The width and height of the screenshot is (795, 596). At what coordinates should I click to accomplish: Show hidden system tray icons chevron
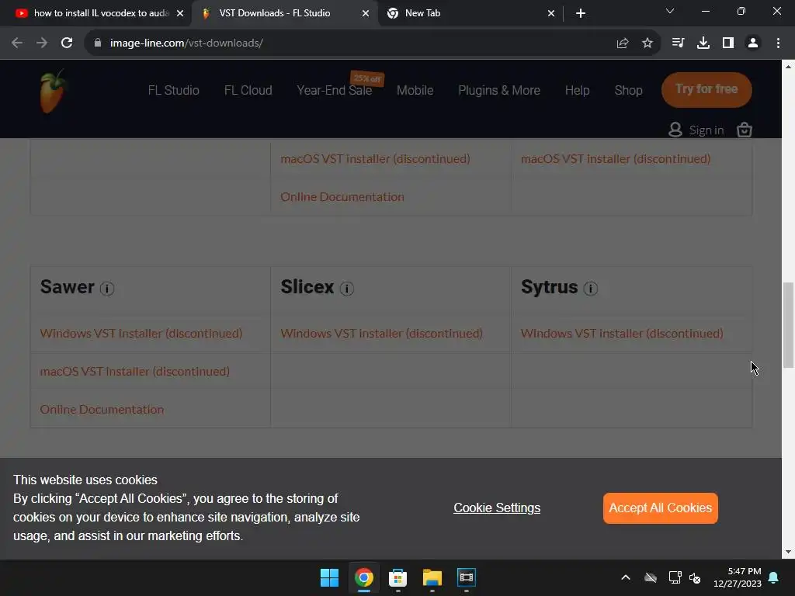coord(626,577)
